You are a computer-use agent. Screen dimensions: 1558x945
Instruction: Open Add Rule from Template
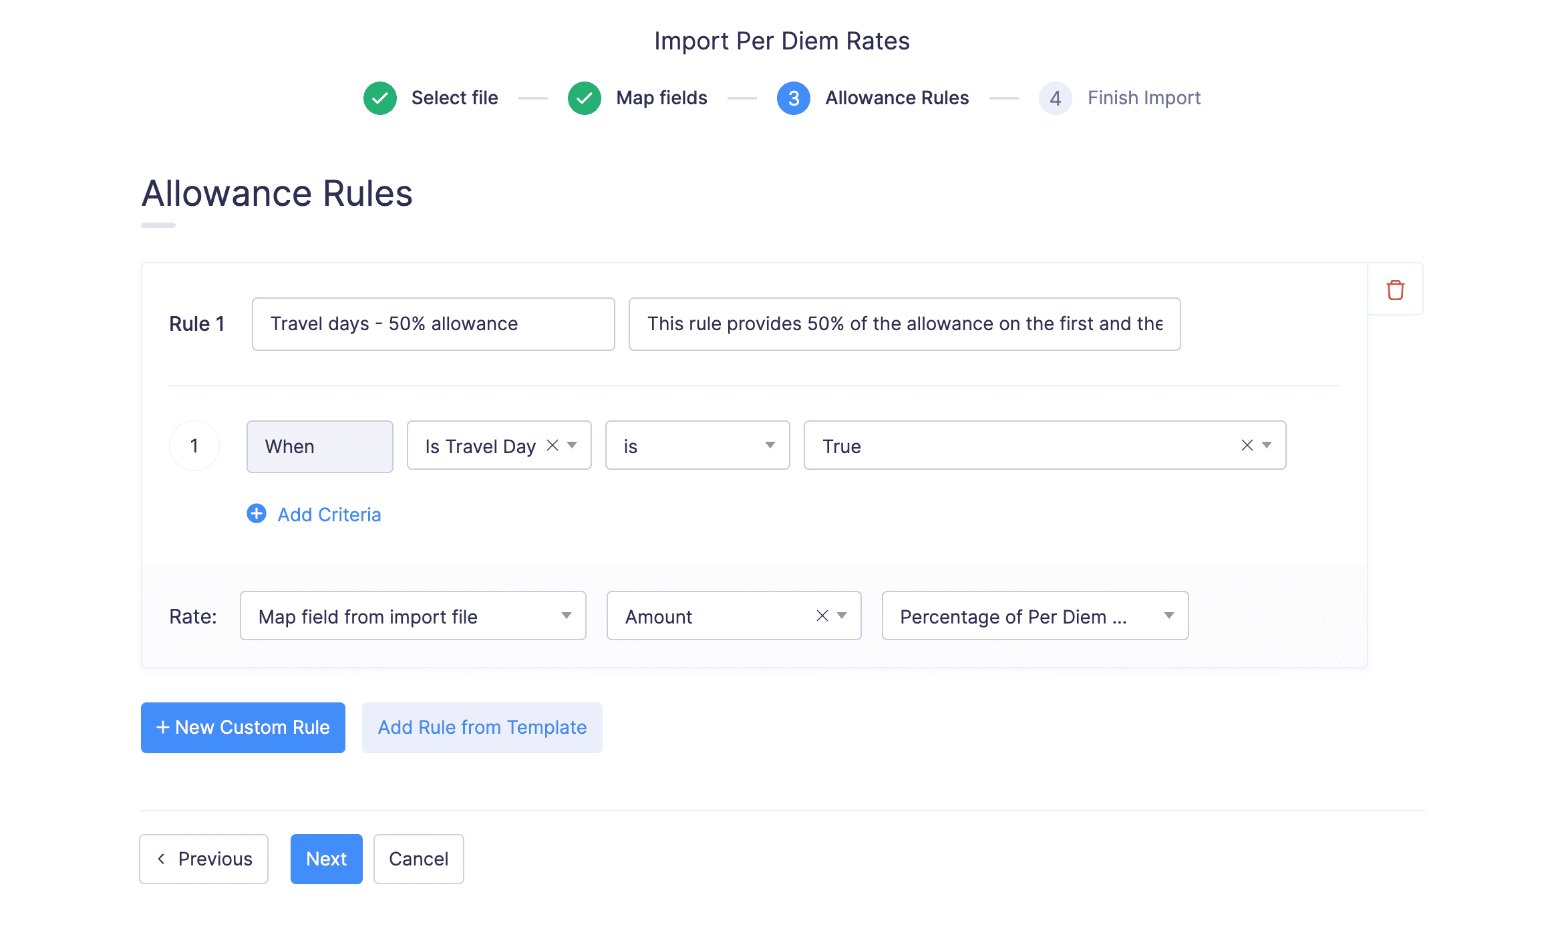(482, 728)
